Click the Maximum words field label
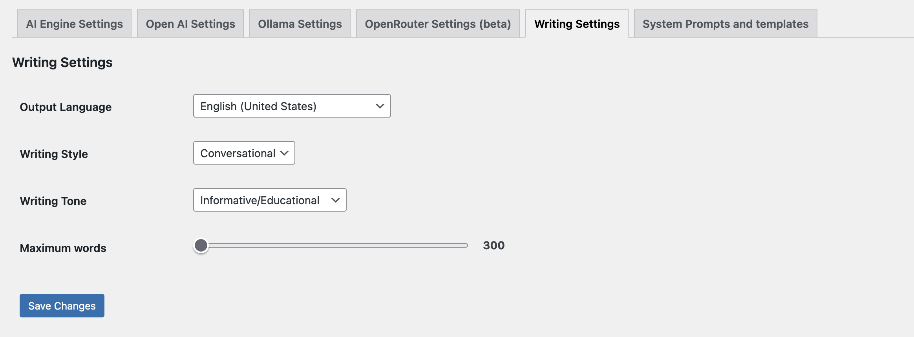 tap(63, 248)
